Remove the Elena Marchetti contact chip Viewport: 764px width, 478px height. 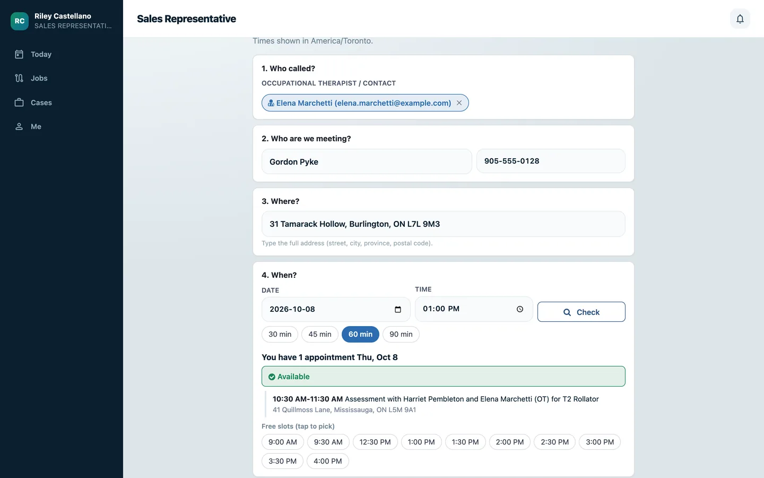459,103
